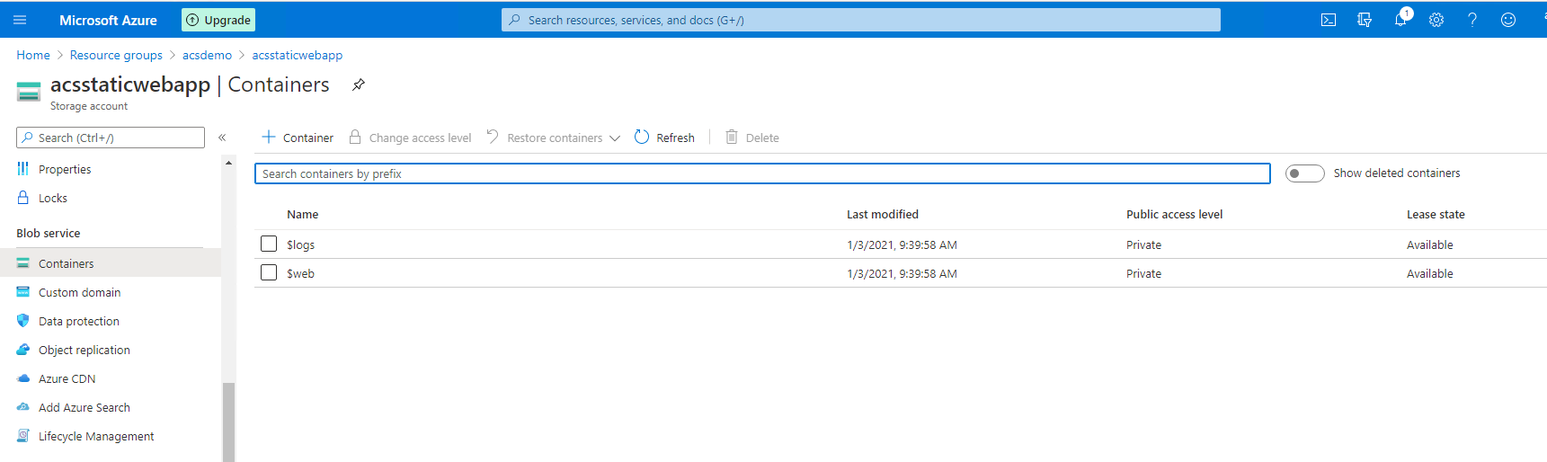Open Resource groups breadcrumb

116,55
